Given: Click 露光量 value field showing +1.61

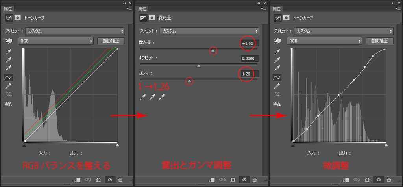Looking at the screenshot, I should tap(250, 43).
